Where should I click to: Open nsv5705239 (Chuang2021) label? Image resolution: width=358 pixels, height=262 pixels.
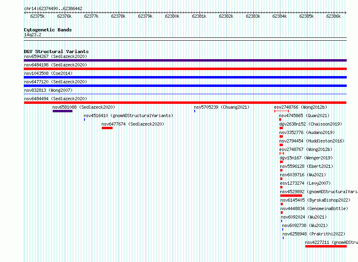click(x=222, y=107)
